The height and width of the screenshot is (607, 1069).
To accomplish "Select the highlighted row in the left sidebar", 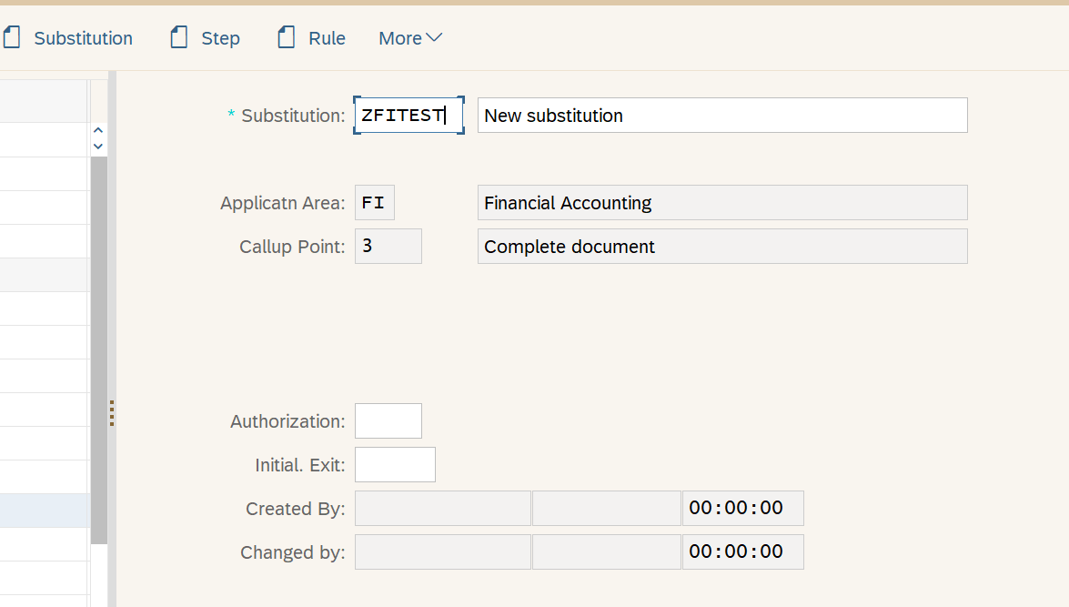I will pyautogui.click(x=44, y=511).
